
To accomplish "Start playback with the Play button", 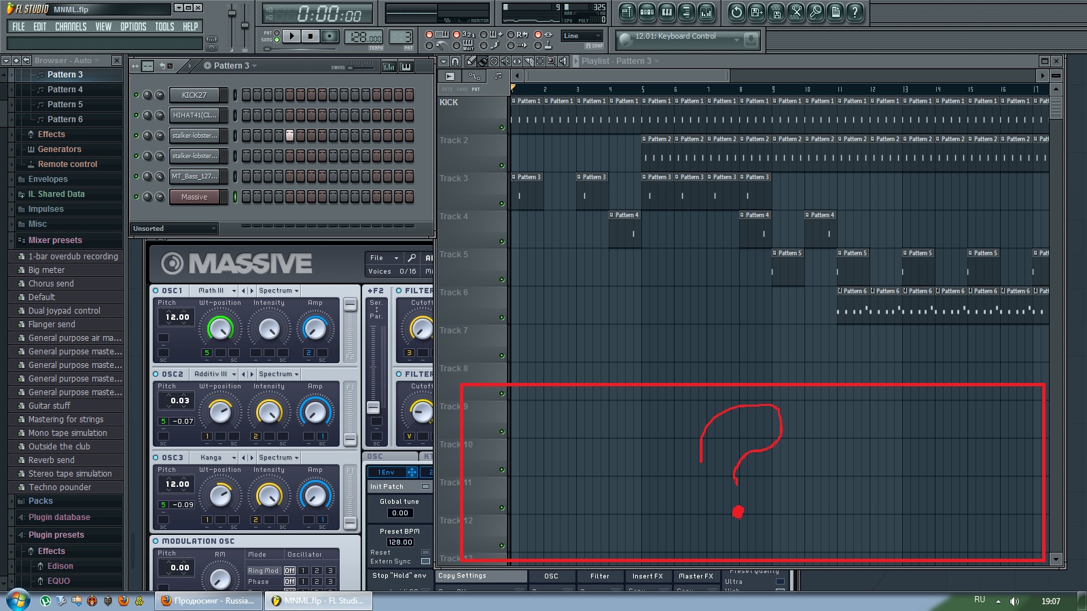I will pyautogui.click(x=291, y=36).
